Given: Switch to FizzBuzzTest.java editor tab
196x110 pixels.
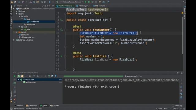Looking at the screenshot, I should point(65,6).
